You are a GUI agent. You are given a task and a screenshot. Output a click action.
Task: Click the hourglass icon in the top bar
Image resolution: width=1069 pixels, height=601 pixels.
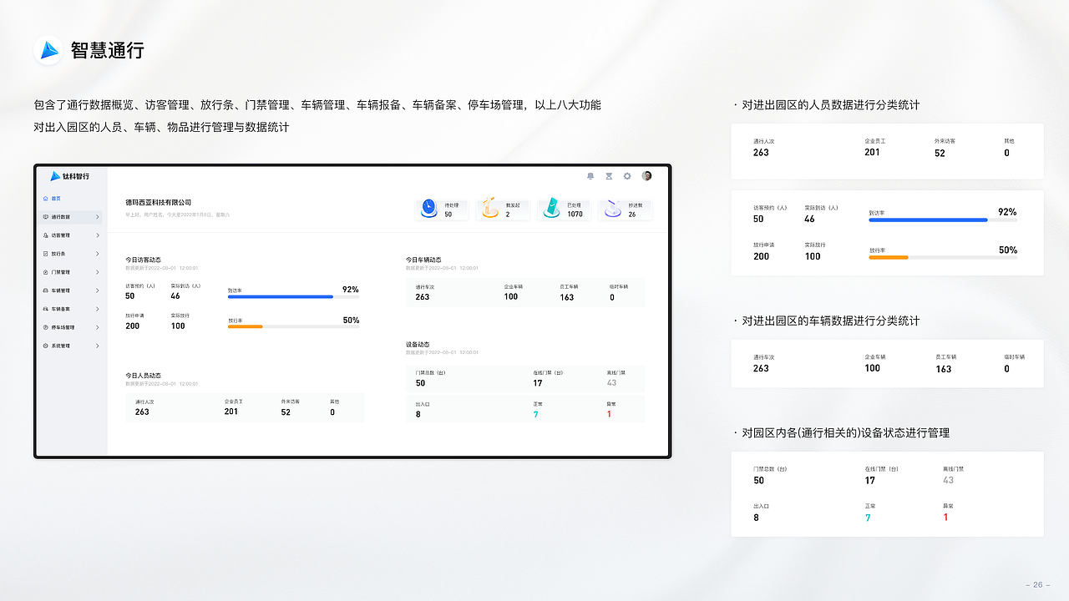pyautogui.click(x=609, y=176)
